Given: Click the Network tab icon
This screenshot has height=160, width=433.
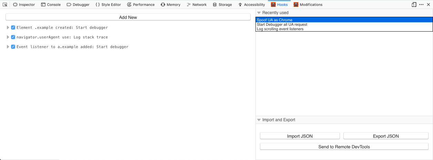Looking at the screenshot, I should click(x=189, y=4).
